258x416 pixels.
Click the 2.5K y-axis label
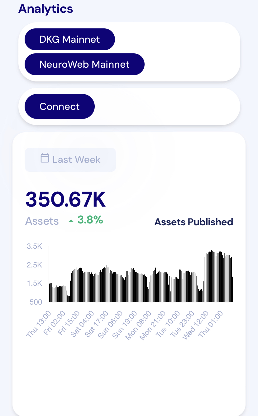[x=34, y=265]
